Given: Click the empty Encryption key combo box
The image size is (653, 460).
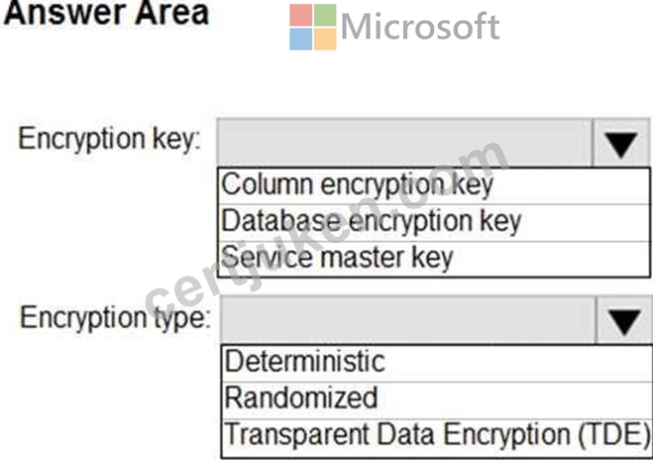Looking at the screenshot, I should point(403,143).
